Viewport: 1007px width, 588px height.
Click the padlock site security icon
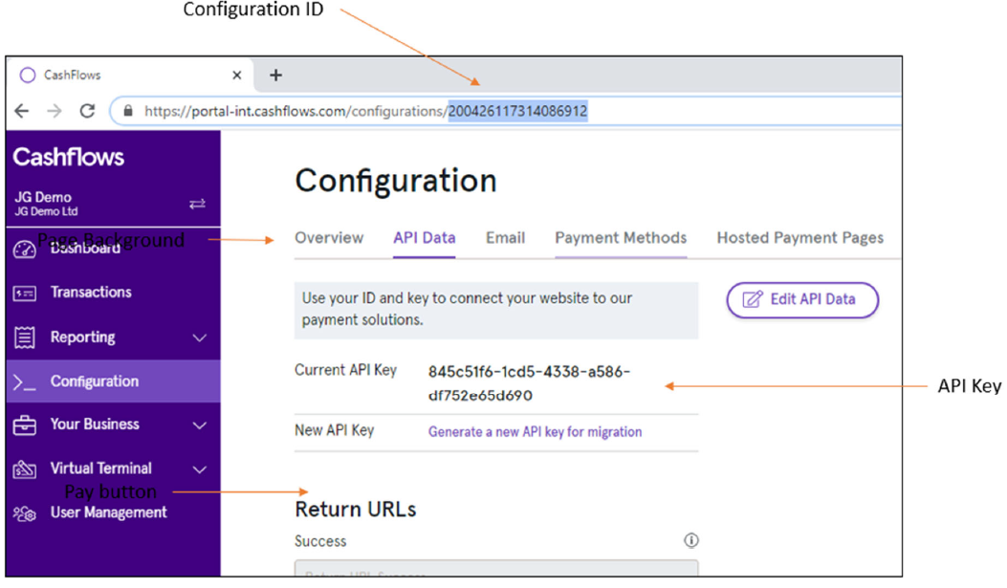click(x=128, y=111)
